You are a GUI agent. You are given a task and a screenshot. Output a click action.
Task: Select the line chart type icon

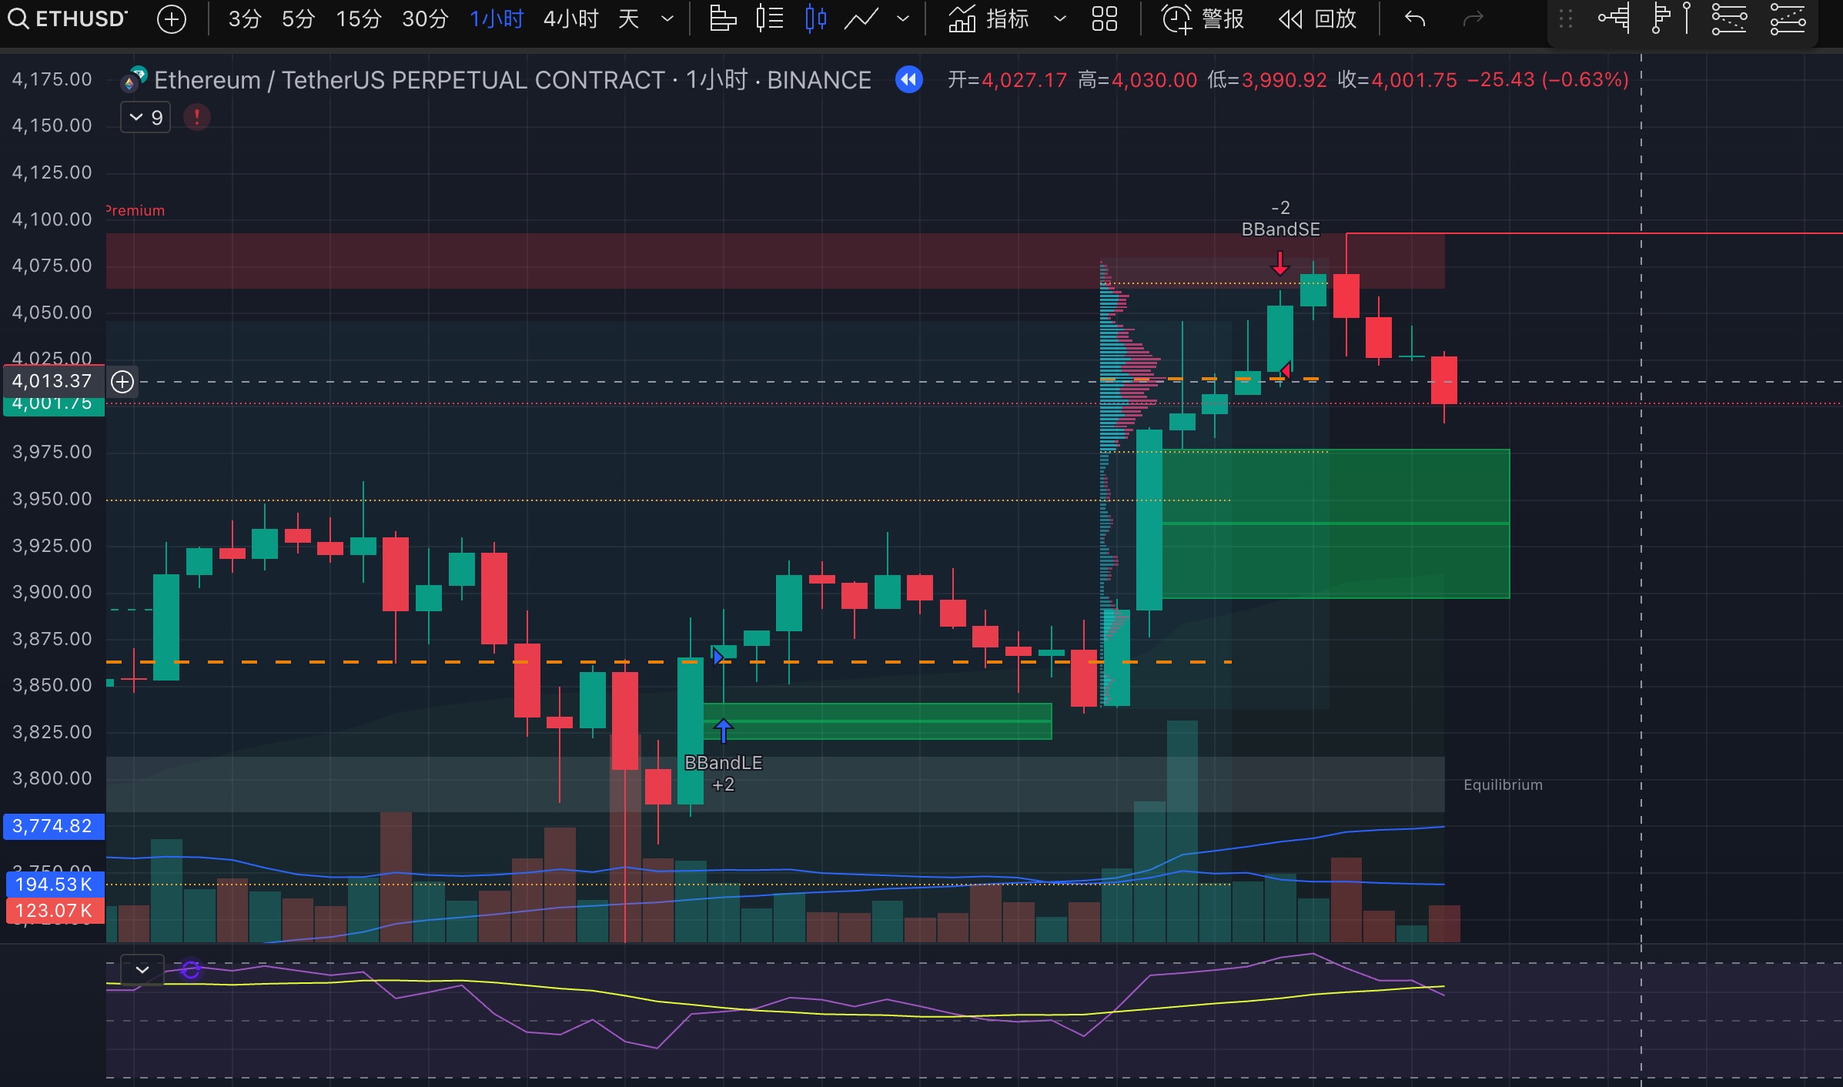click(x=861, y=18)
